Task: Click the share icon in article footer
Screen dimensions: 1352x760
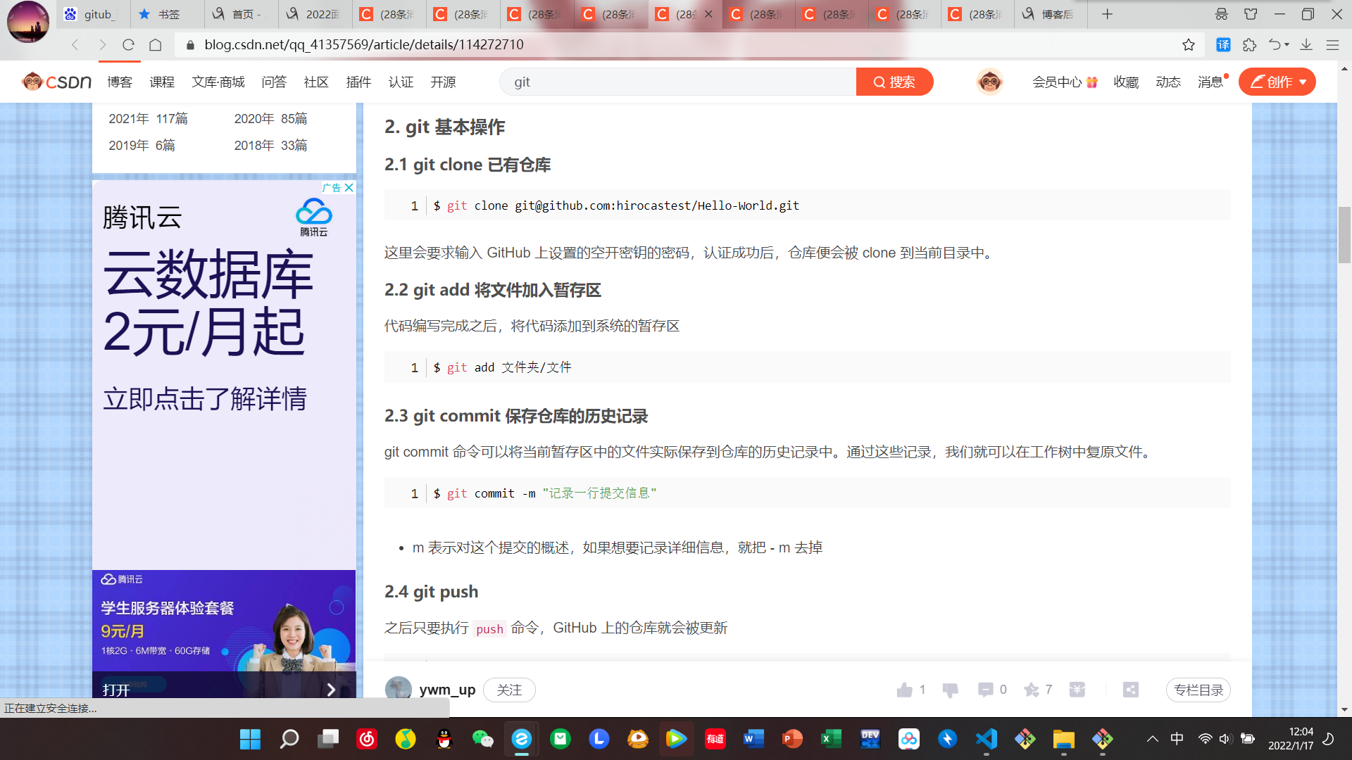Action: click(x=1131, y=690)
